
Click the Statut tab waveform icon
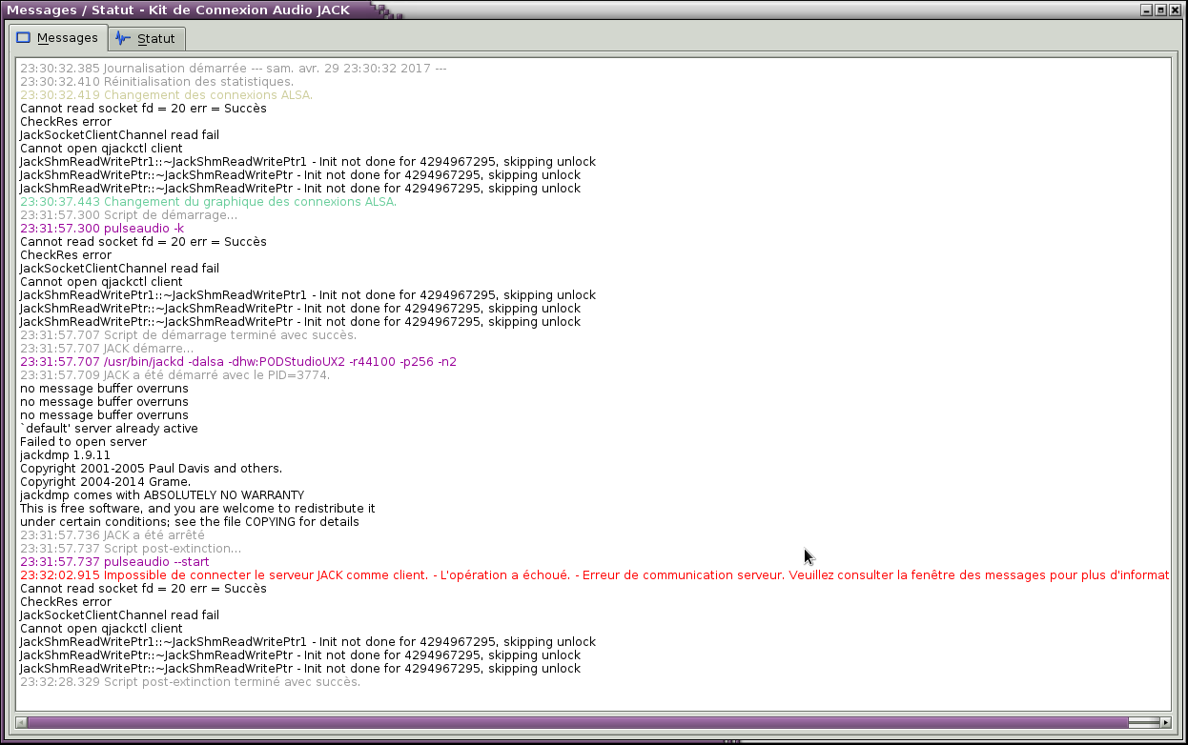coord(122,38)
